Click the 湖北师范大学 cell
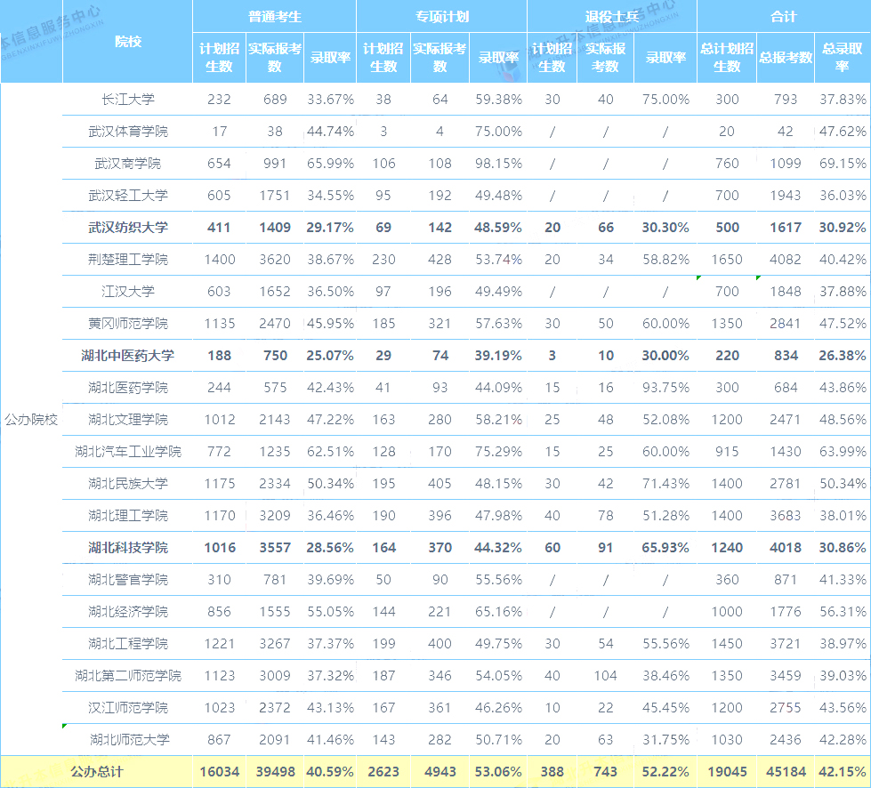This screenshot has width=871, height=788. 129,740
